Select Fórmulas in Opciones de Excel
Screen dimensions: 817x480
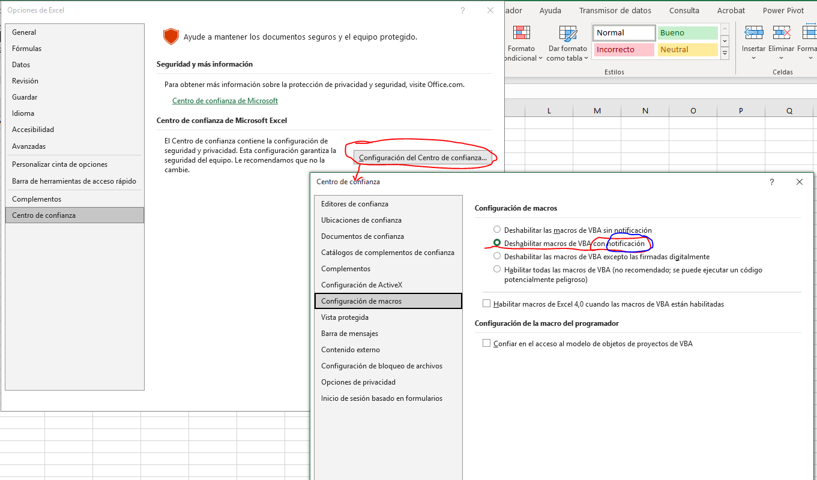click(74, 49)
